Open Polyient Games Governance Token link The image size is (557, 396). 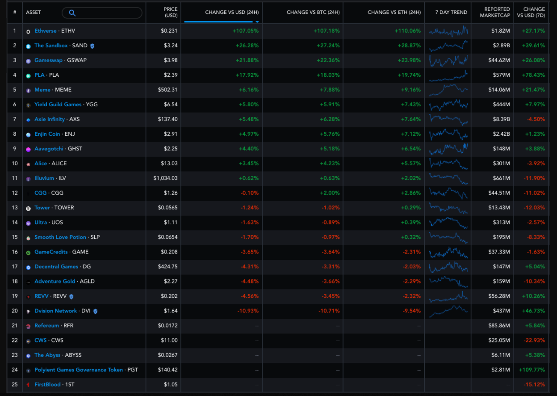(79, 370)
